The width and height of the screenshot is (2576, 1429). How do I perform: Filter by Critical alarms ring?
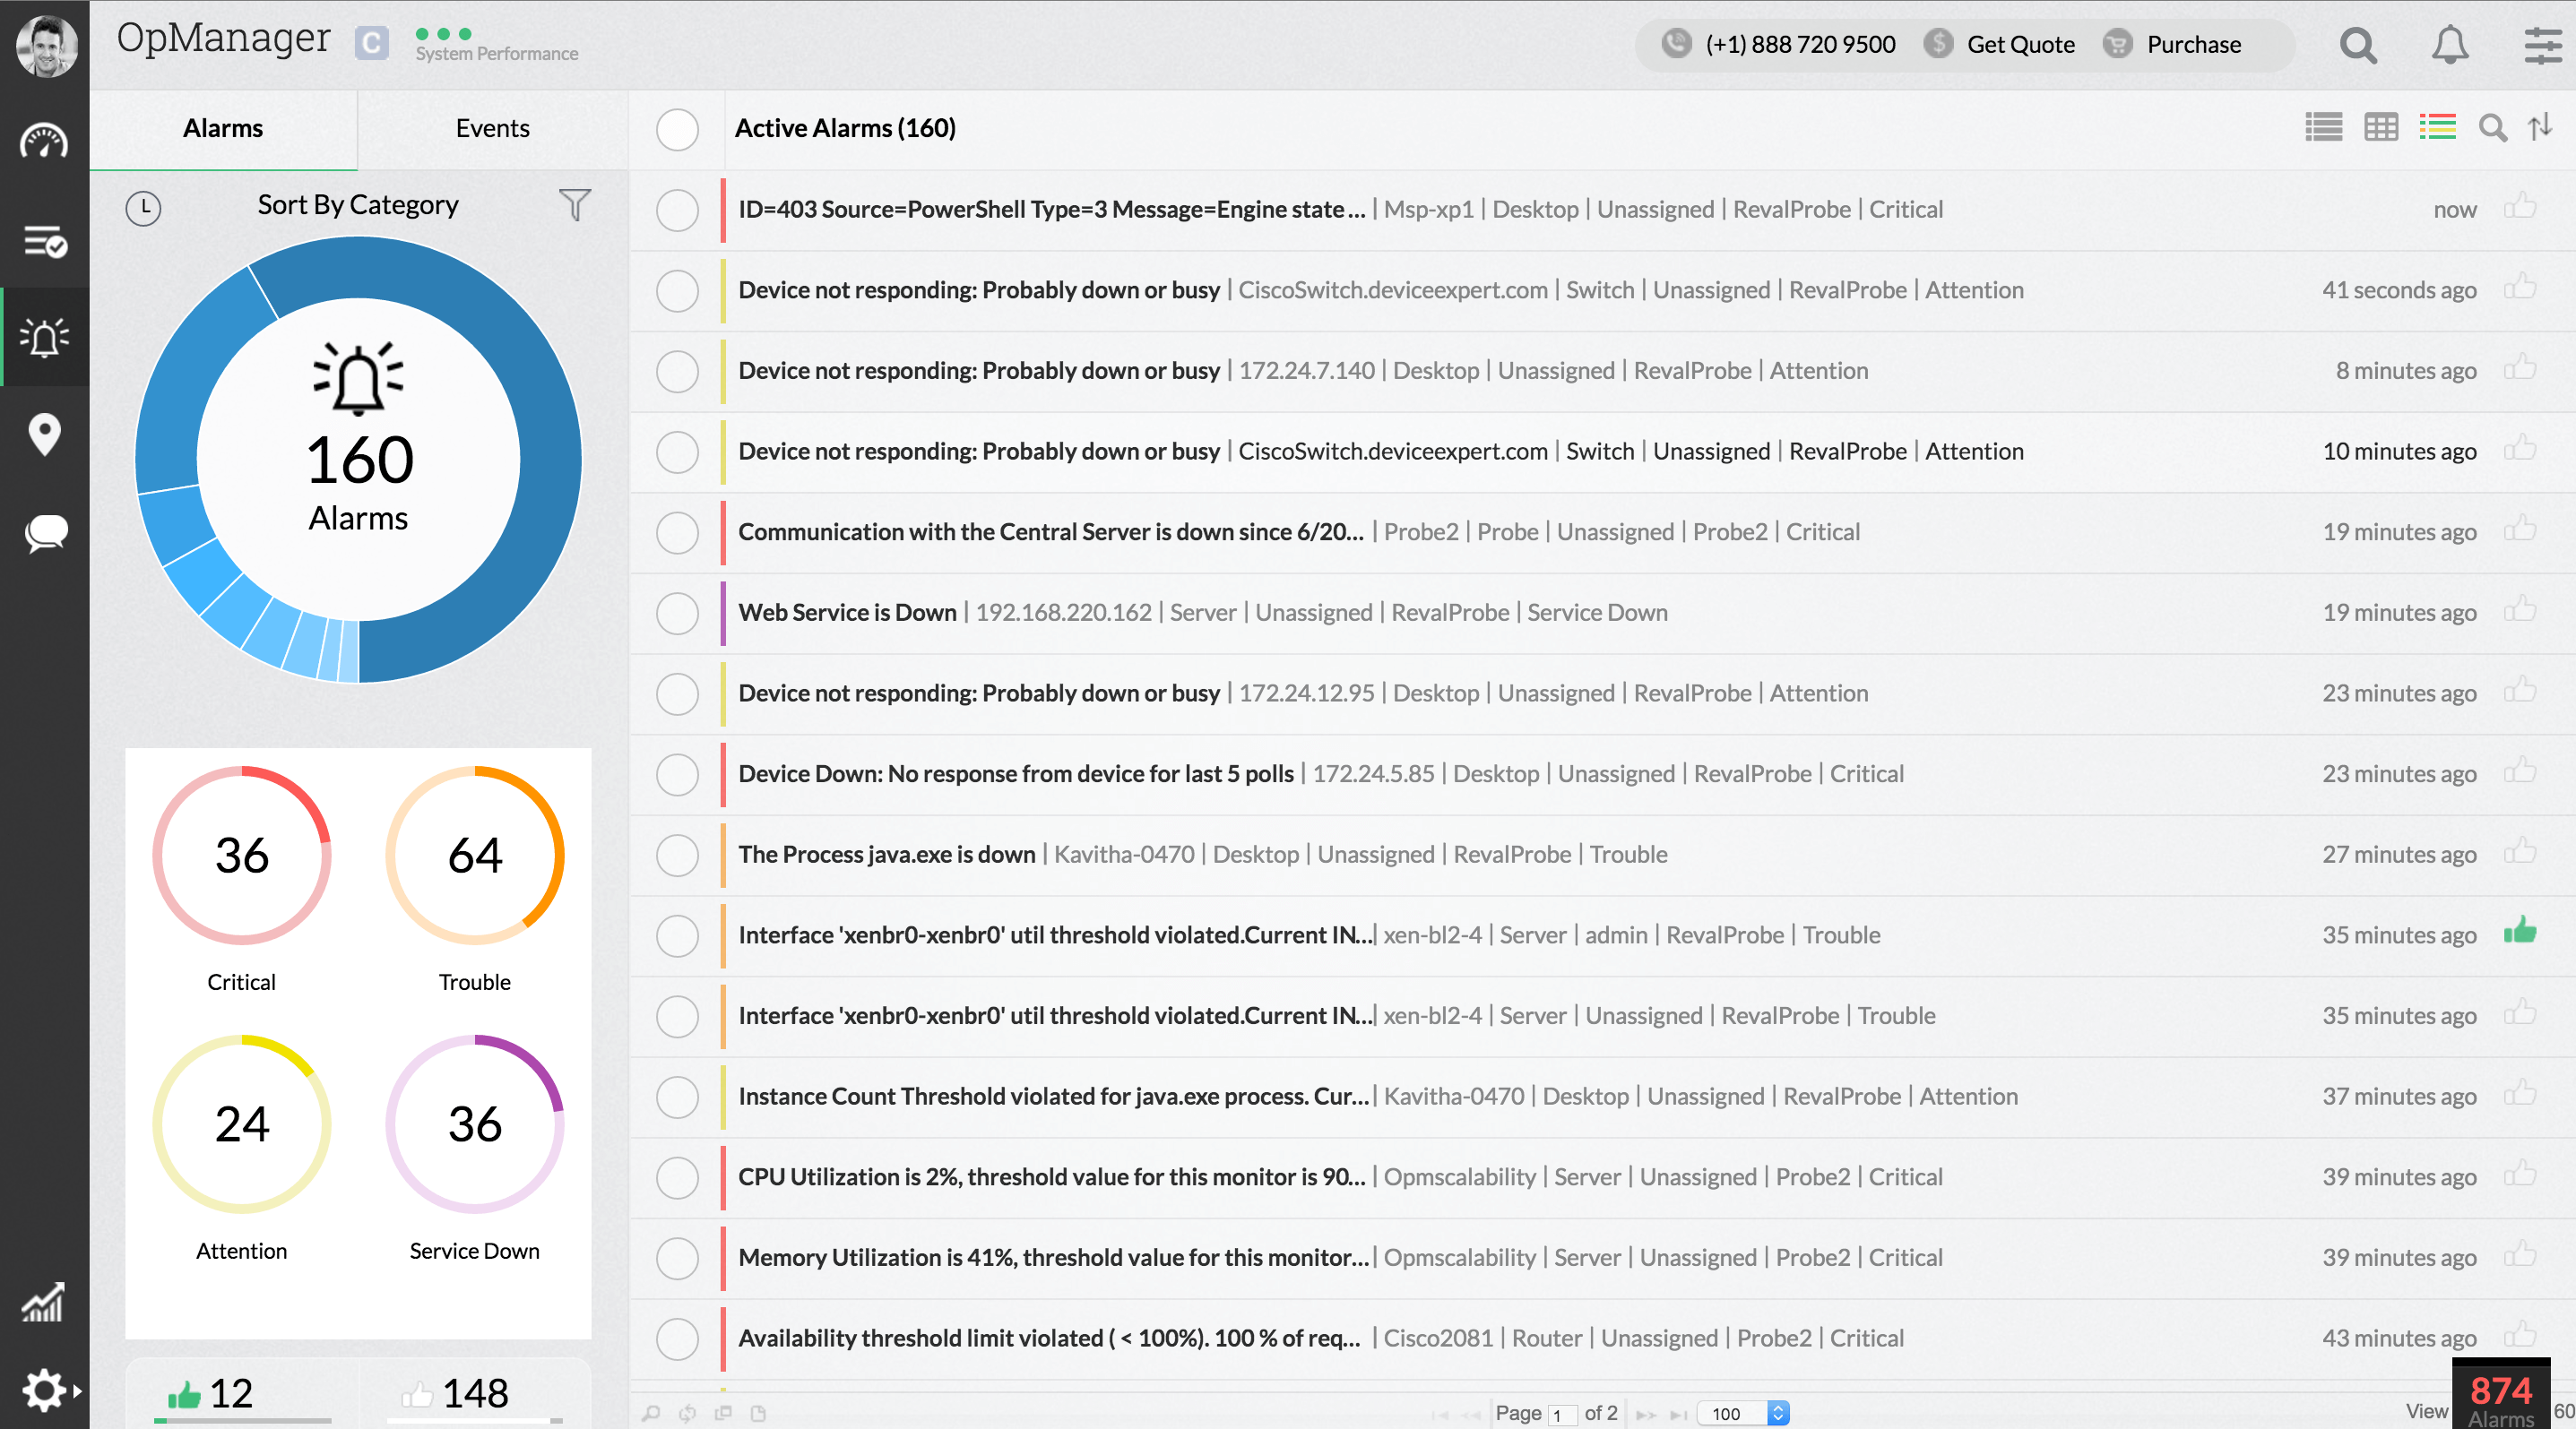tap(241, 856)
